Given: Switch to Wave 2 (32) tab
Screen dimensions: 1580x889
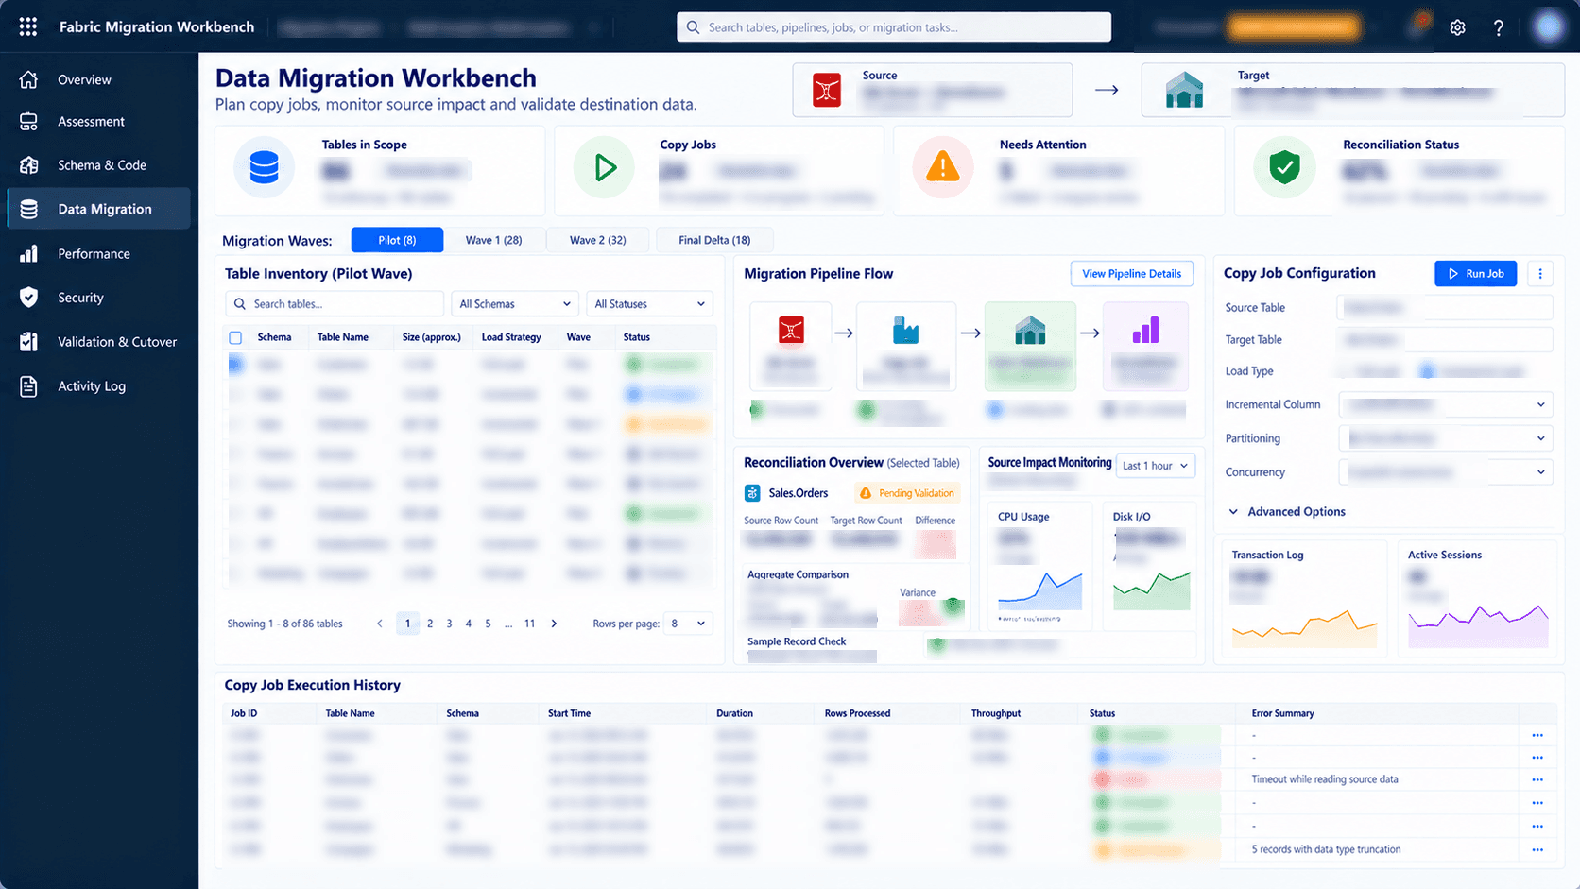Looking at the screenshot, I should [597, 240].
